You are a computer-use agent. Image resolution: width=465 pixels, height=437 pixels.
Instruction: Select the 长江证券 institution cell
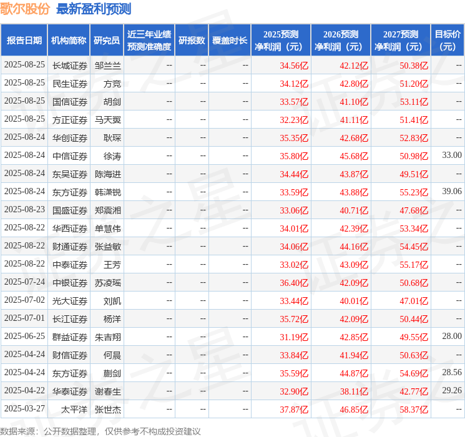pyautogui.click(x=70, y=319)
